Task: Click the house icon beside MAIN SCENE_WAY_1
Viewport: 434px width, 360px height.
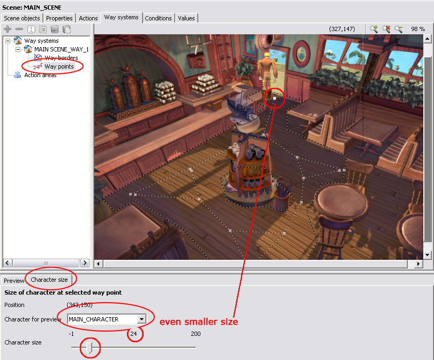Action: [28, 49]
